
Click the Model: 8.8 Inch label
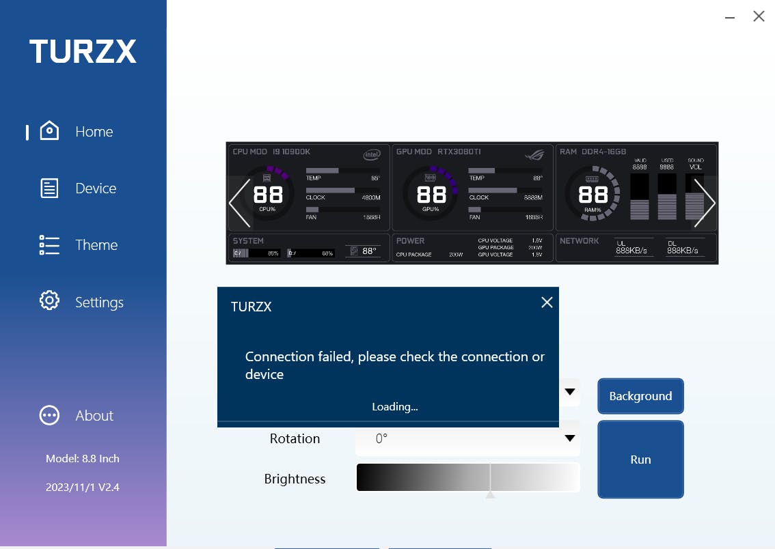82,458
